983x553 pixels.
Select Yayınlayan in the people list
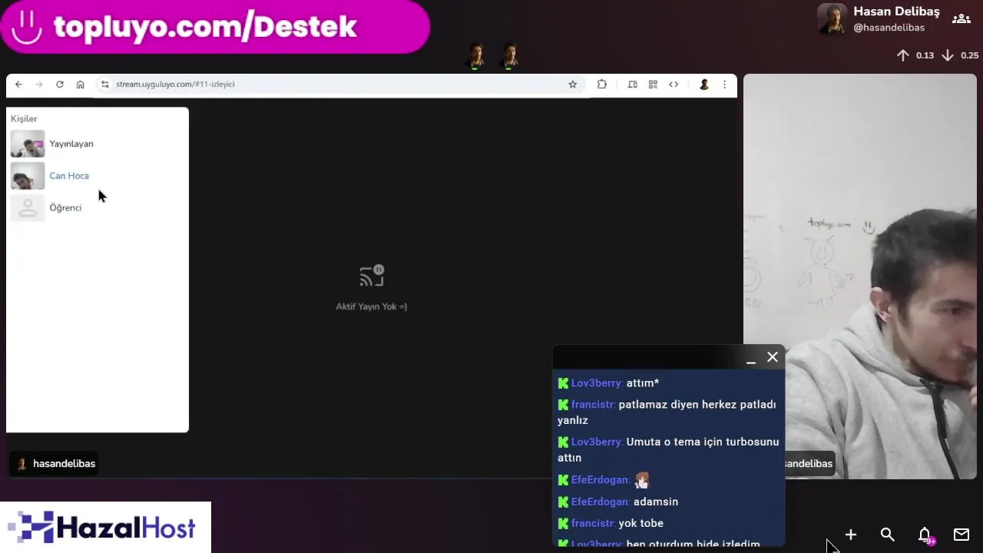[71, 144]
